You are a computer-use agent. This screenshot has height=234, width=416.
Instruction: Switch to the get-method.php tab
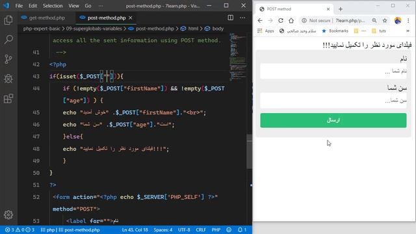tap(44, 18)
